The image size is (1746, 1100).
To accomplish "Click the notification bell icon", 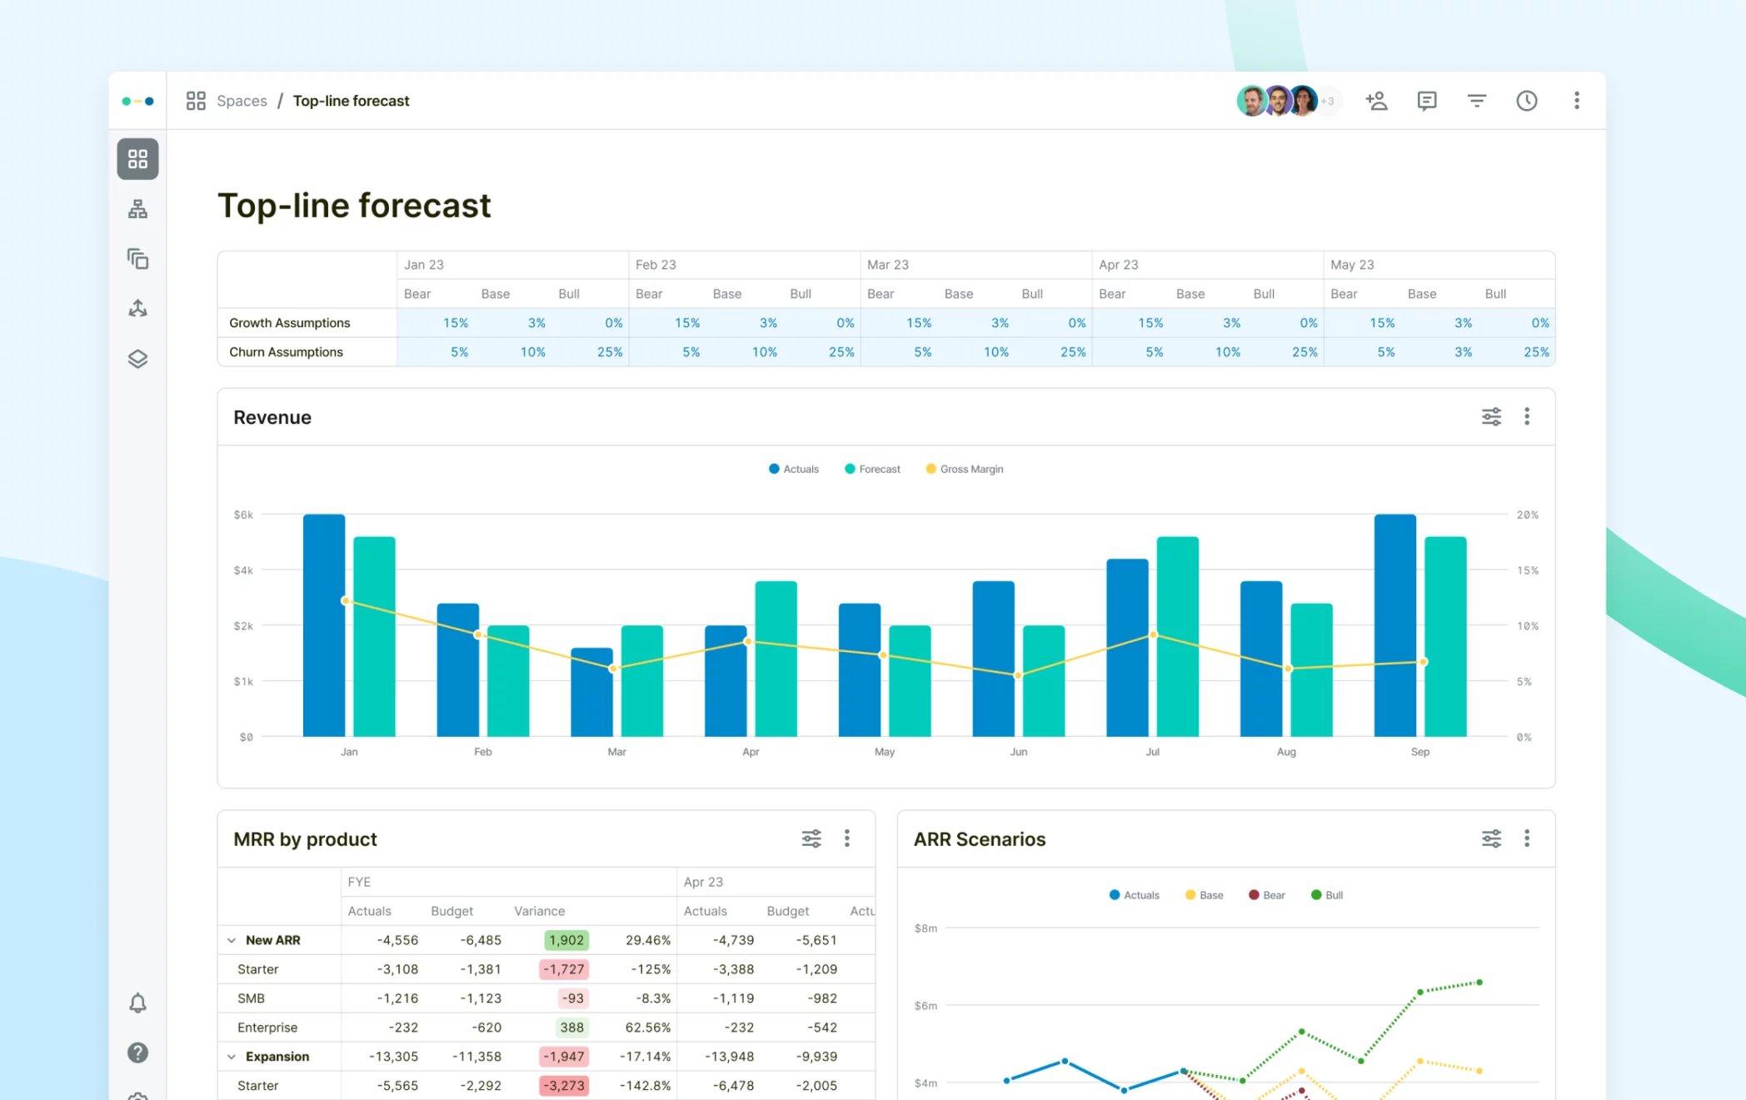I will pyautogui.click(x=138, y=1003).
